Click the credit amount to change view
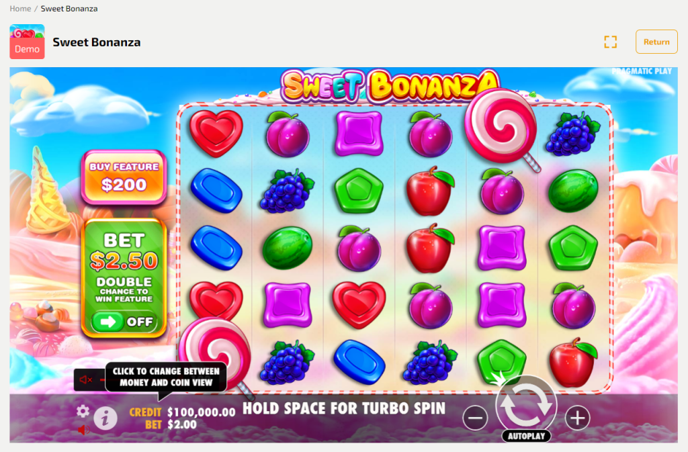688x452 pixels. [202, 412]
